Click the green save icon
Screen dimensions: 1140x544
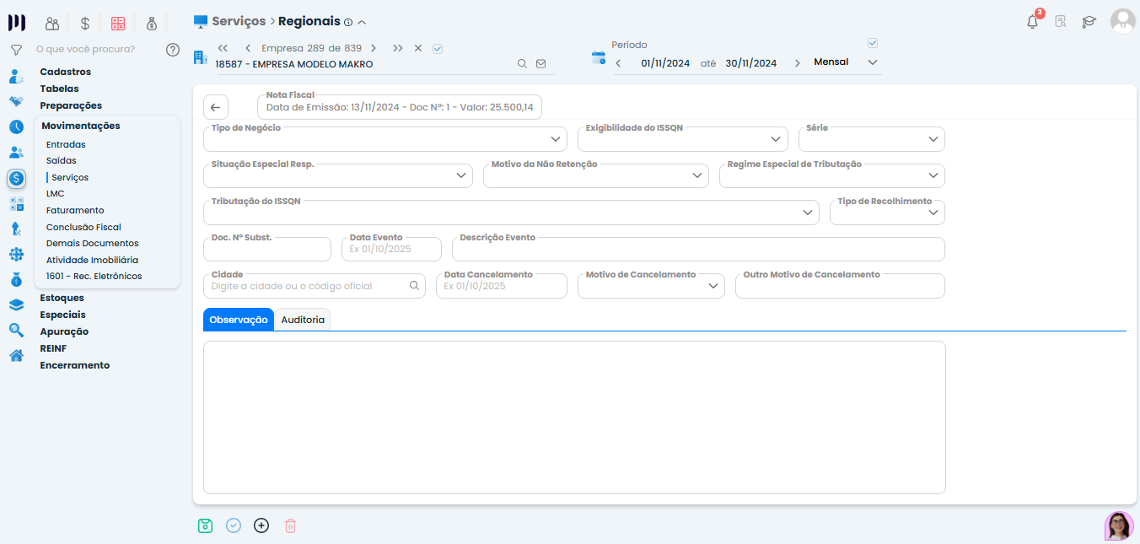205,525
